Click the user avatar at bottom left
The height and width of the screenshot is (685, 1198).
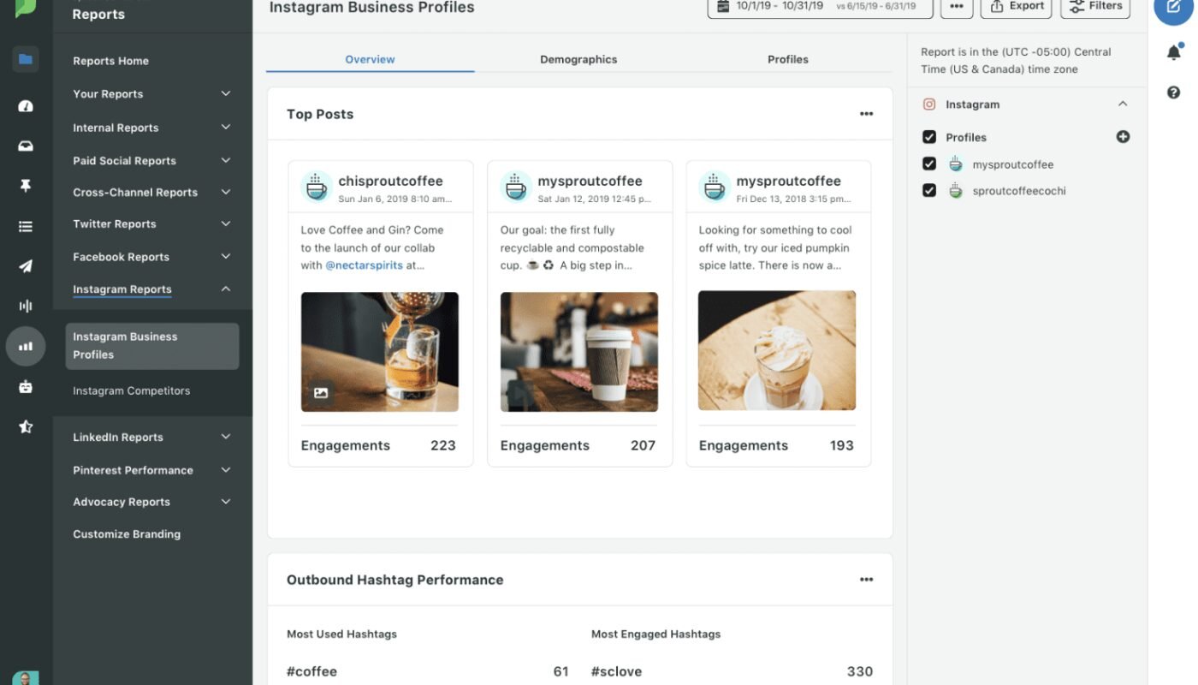(x=26, y=678)
